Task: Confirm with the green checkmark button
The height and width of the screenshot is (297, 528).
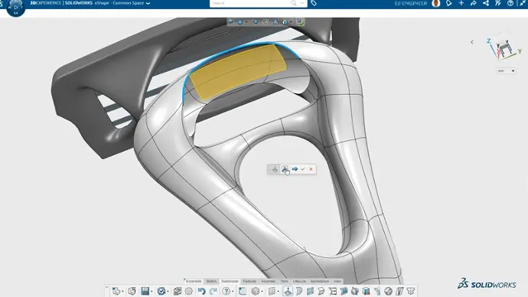Action: coord(303,169)
